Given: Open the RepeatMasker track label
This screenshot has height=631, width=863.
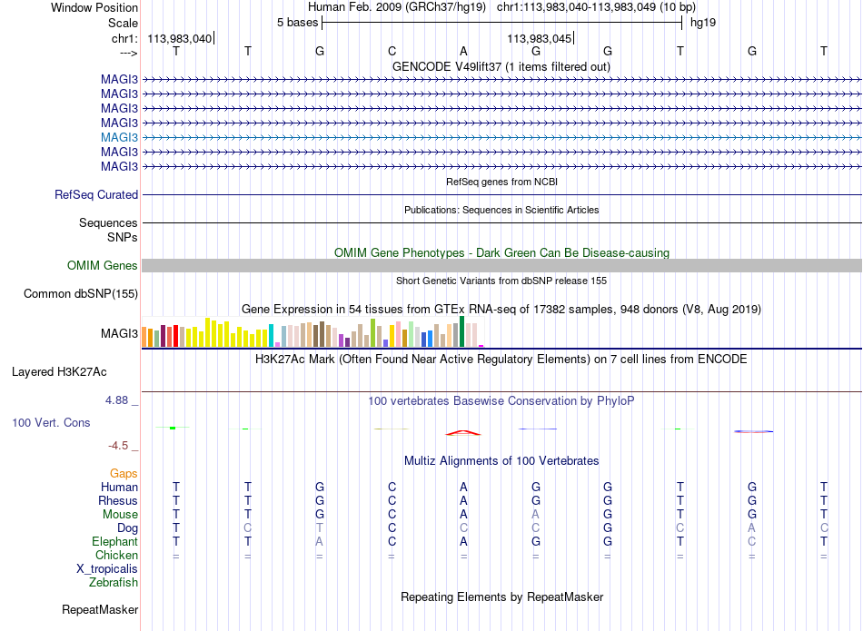Looking at the screenshot, I should (100, 609).
